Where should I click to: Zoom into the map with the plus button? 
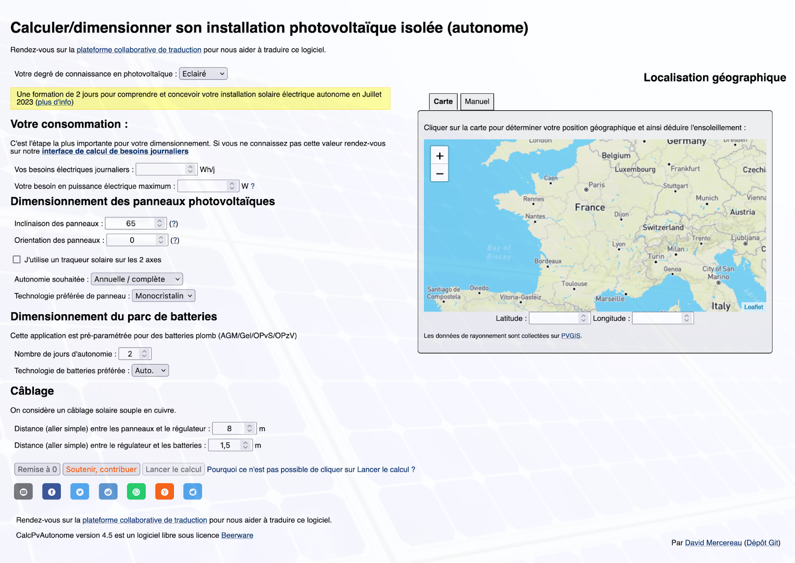click(439, 155)
